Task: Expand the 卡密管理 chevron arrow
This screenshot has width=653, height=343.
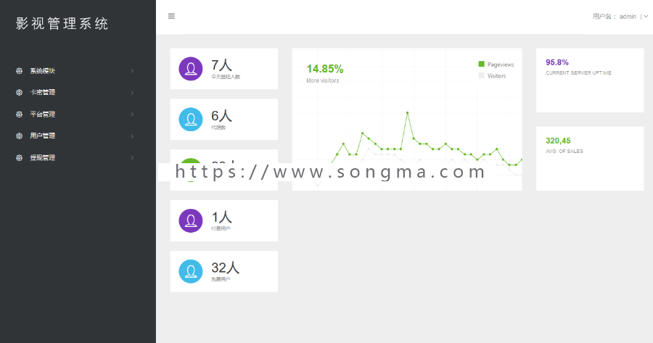Action: click(132, 93)
